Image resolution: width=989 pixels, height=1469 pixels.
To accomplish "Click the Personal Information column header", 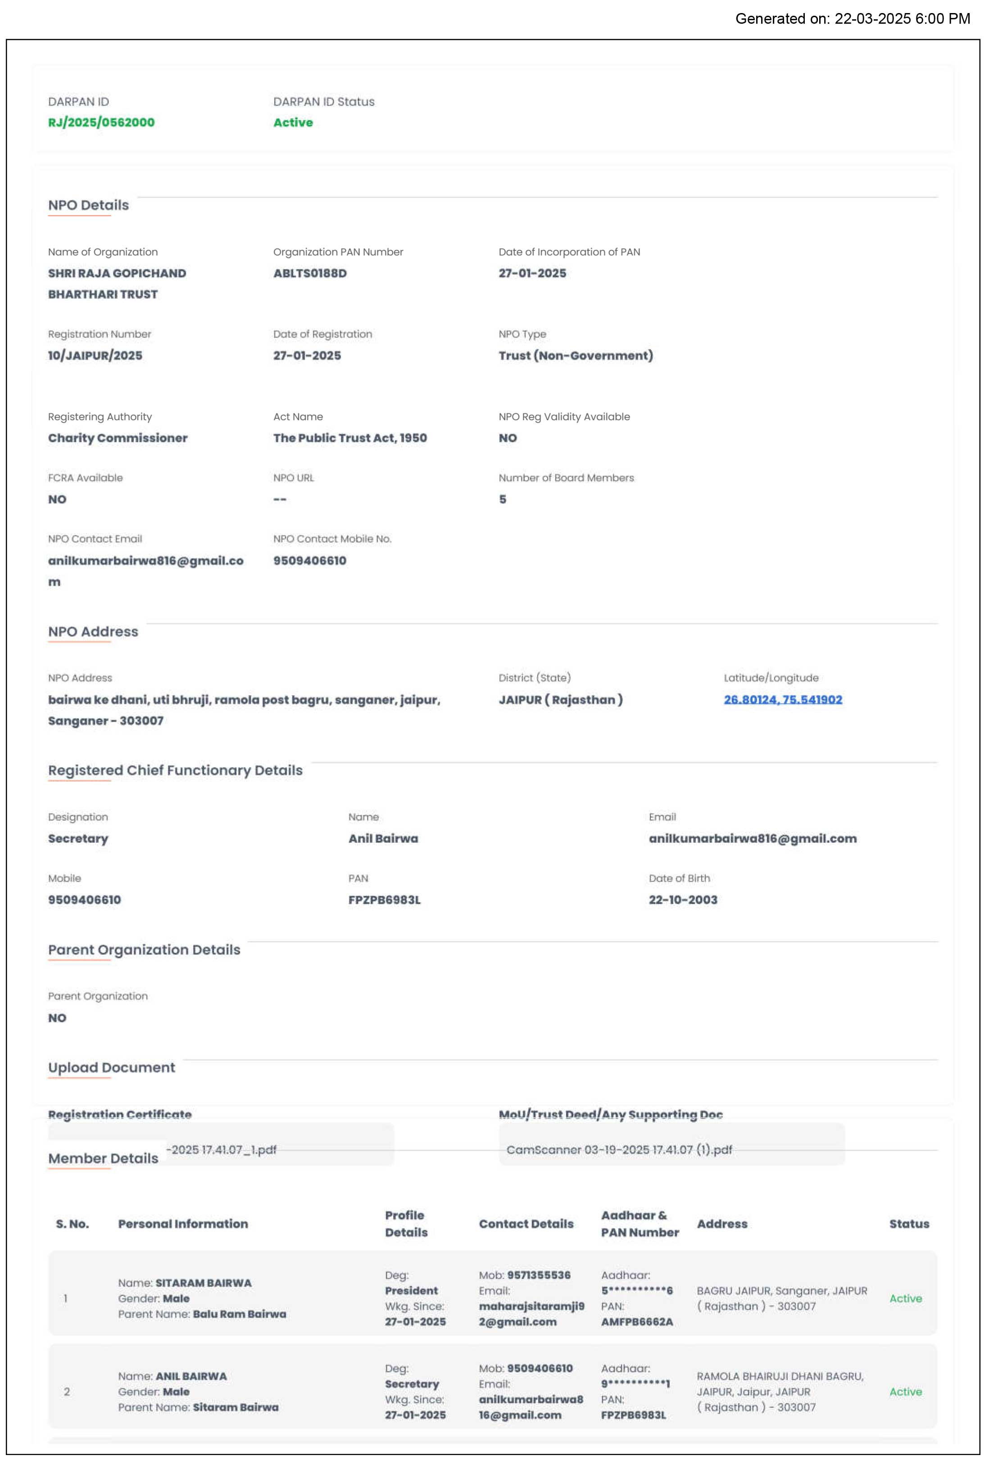I will [183, 1223].
